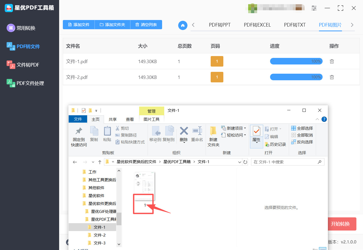Delete 文件-2.pdf using its trash icon

pos(332,77)
